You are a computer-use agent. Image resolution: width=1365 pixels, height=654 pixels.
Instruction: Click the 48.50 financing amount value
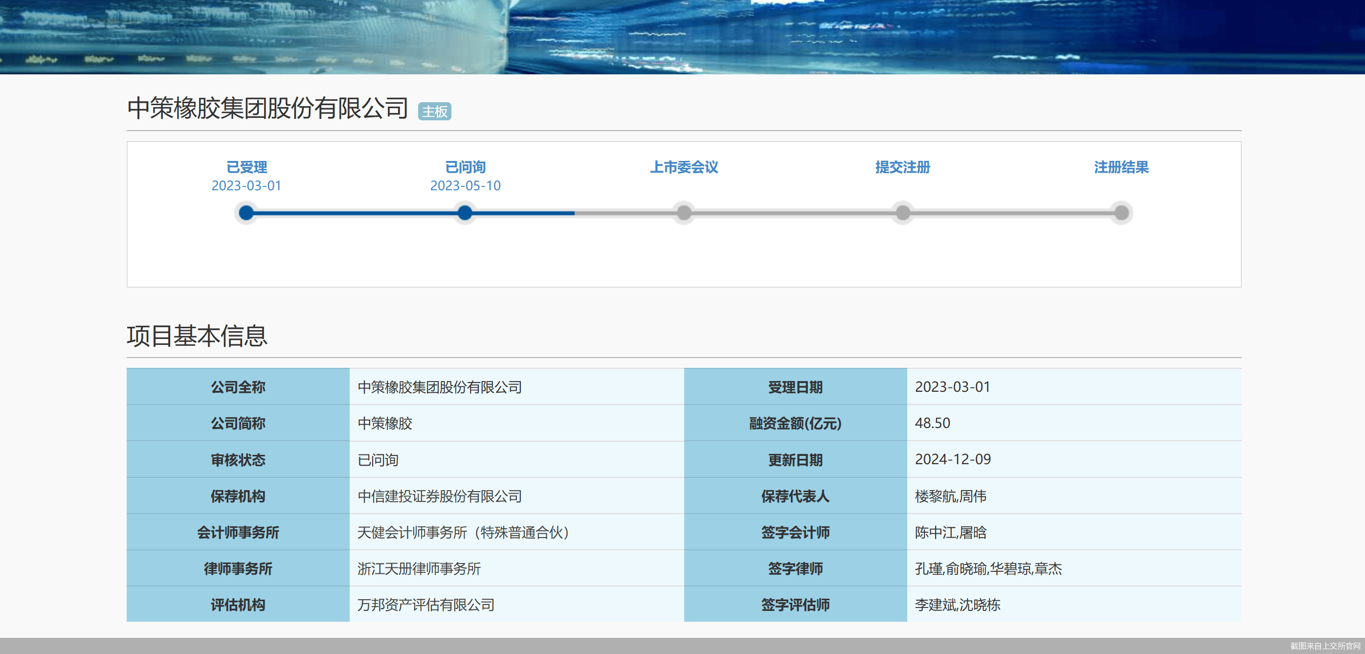pyautogui.click(x=933, y=423)
